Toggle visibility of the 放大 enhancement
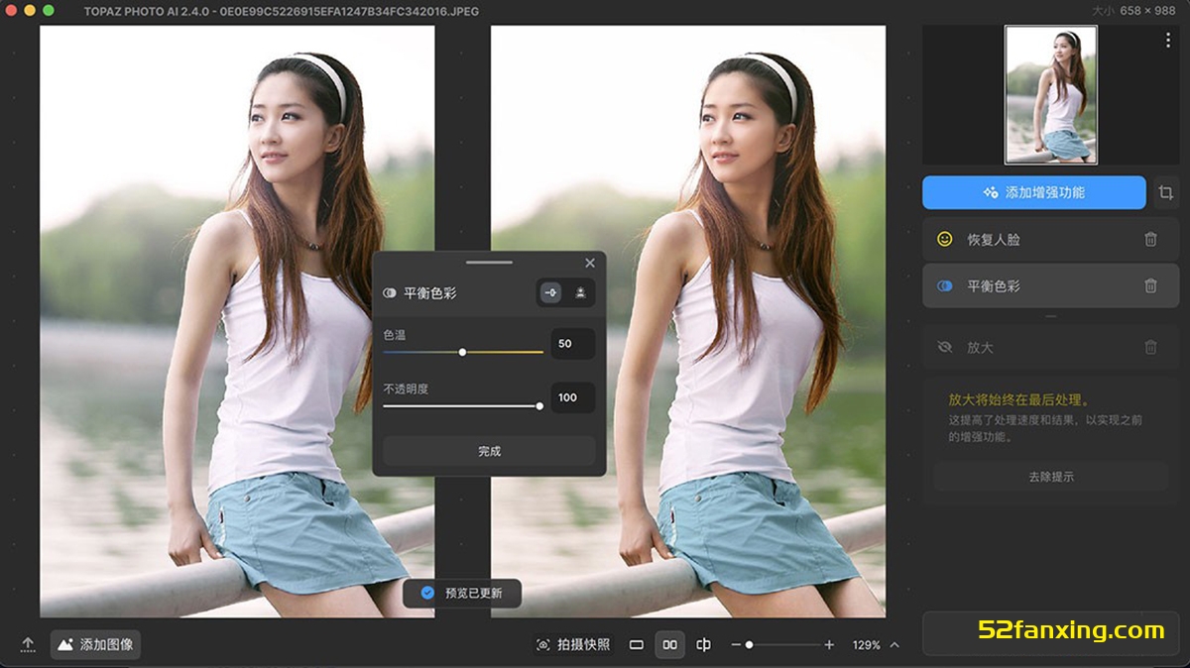1190x668 pixels. coord(944,347)
